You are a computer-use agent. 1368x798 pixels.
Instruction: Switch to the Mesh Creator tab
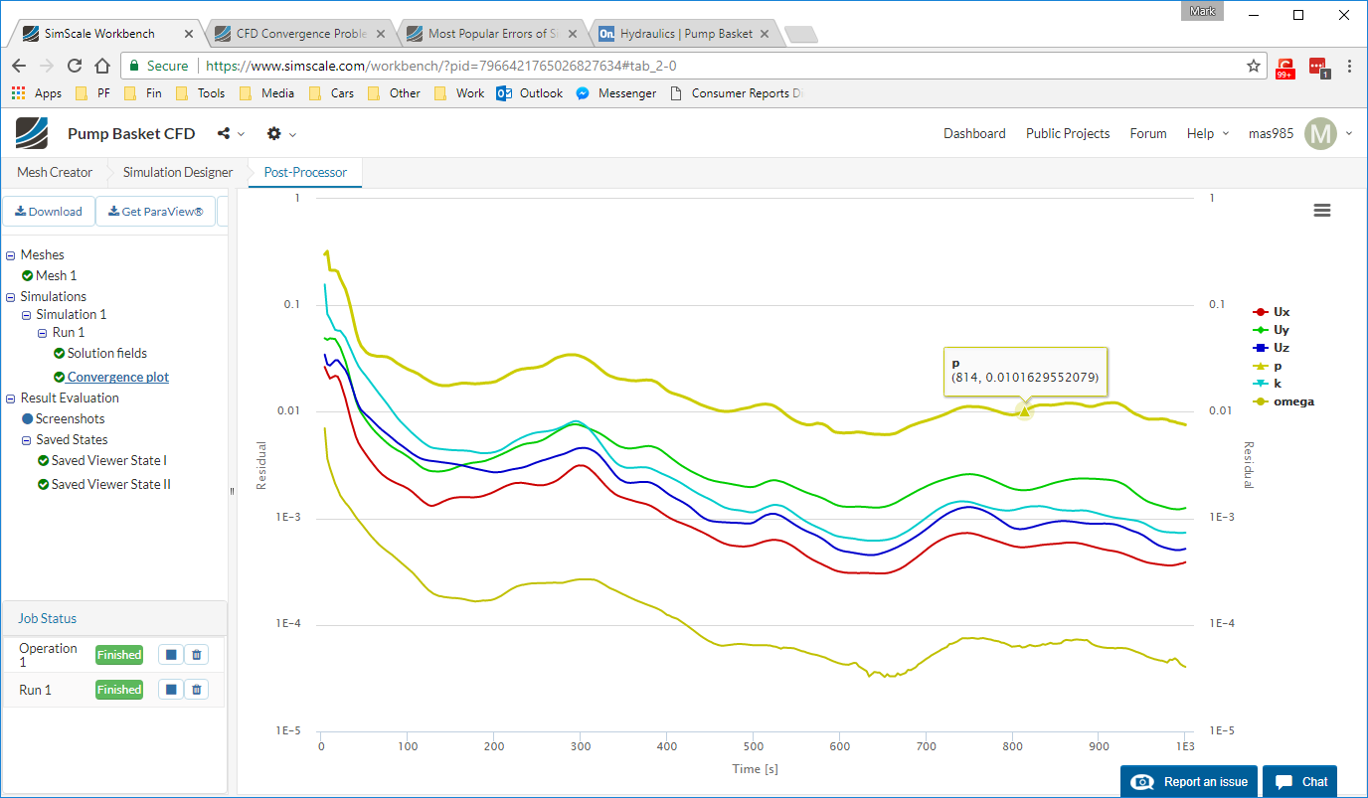pyautogui.click(x=55, y=172)
